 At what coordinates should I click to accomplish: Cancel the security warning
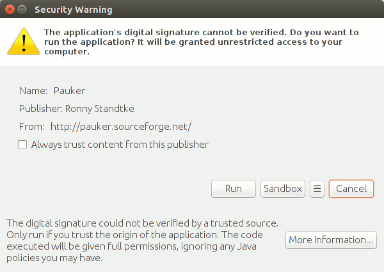(351, 189)
